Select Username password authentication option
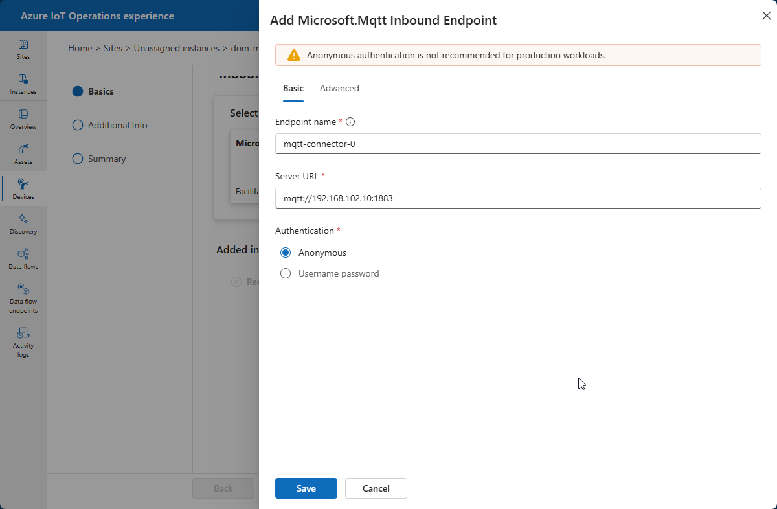This screenshot has height=509, width=777. (x=286, y=273)
